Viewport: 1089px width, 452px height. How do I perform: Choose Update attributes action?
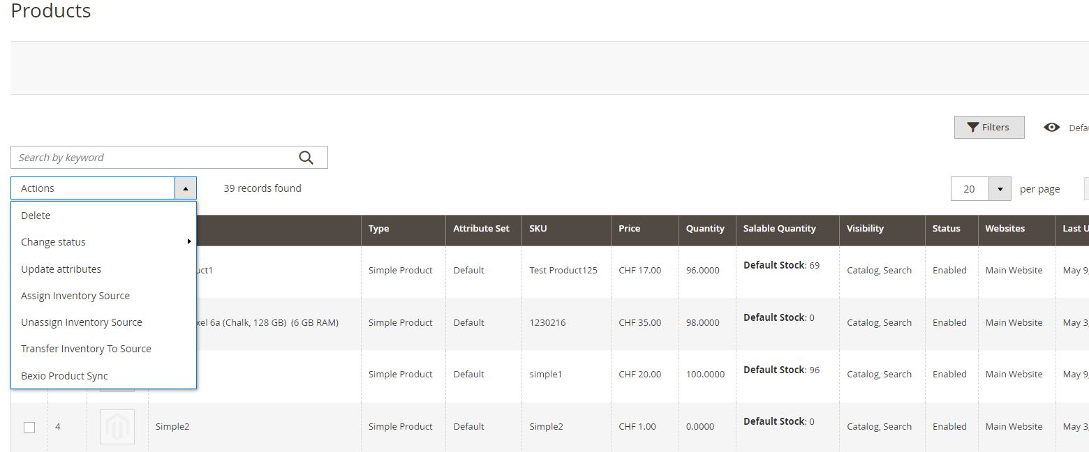click(61, 269)
